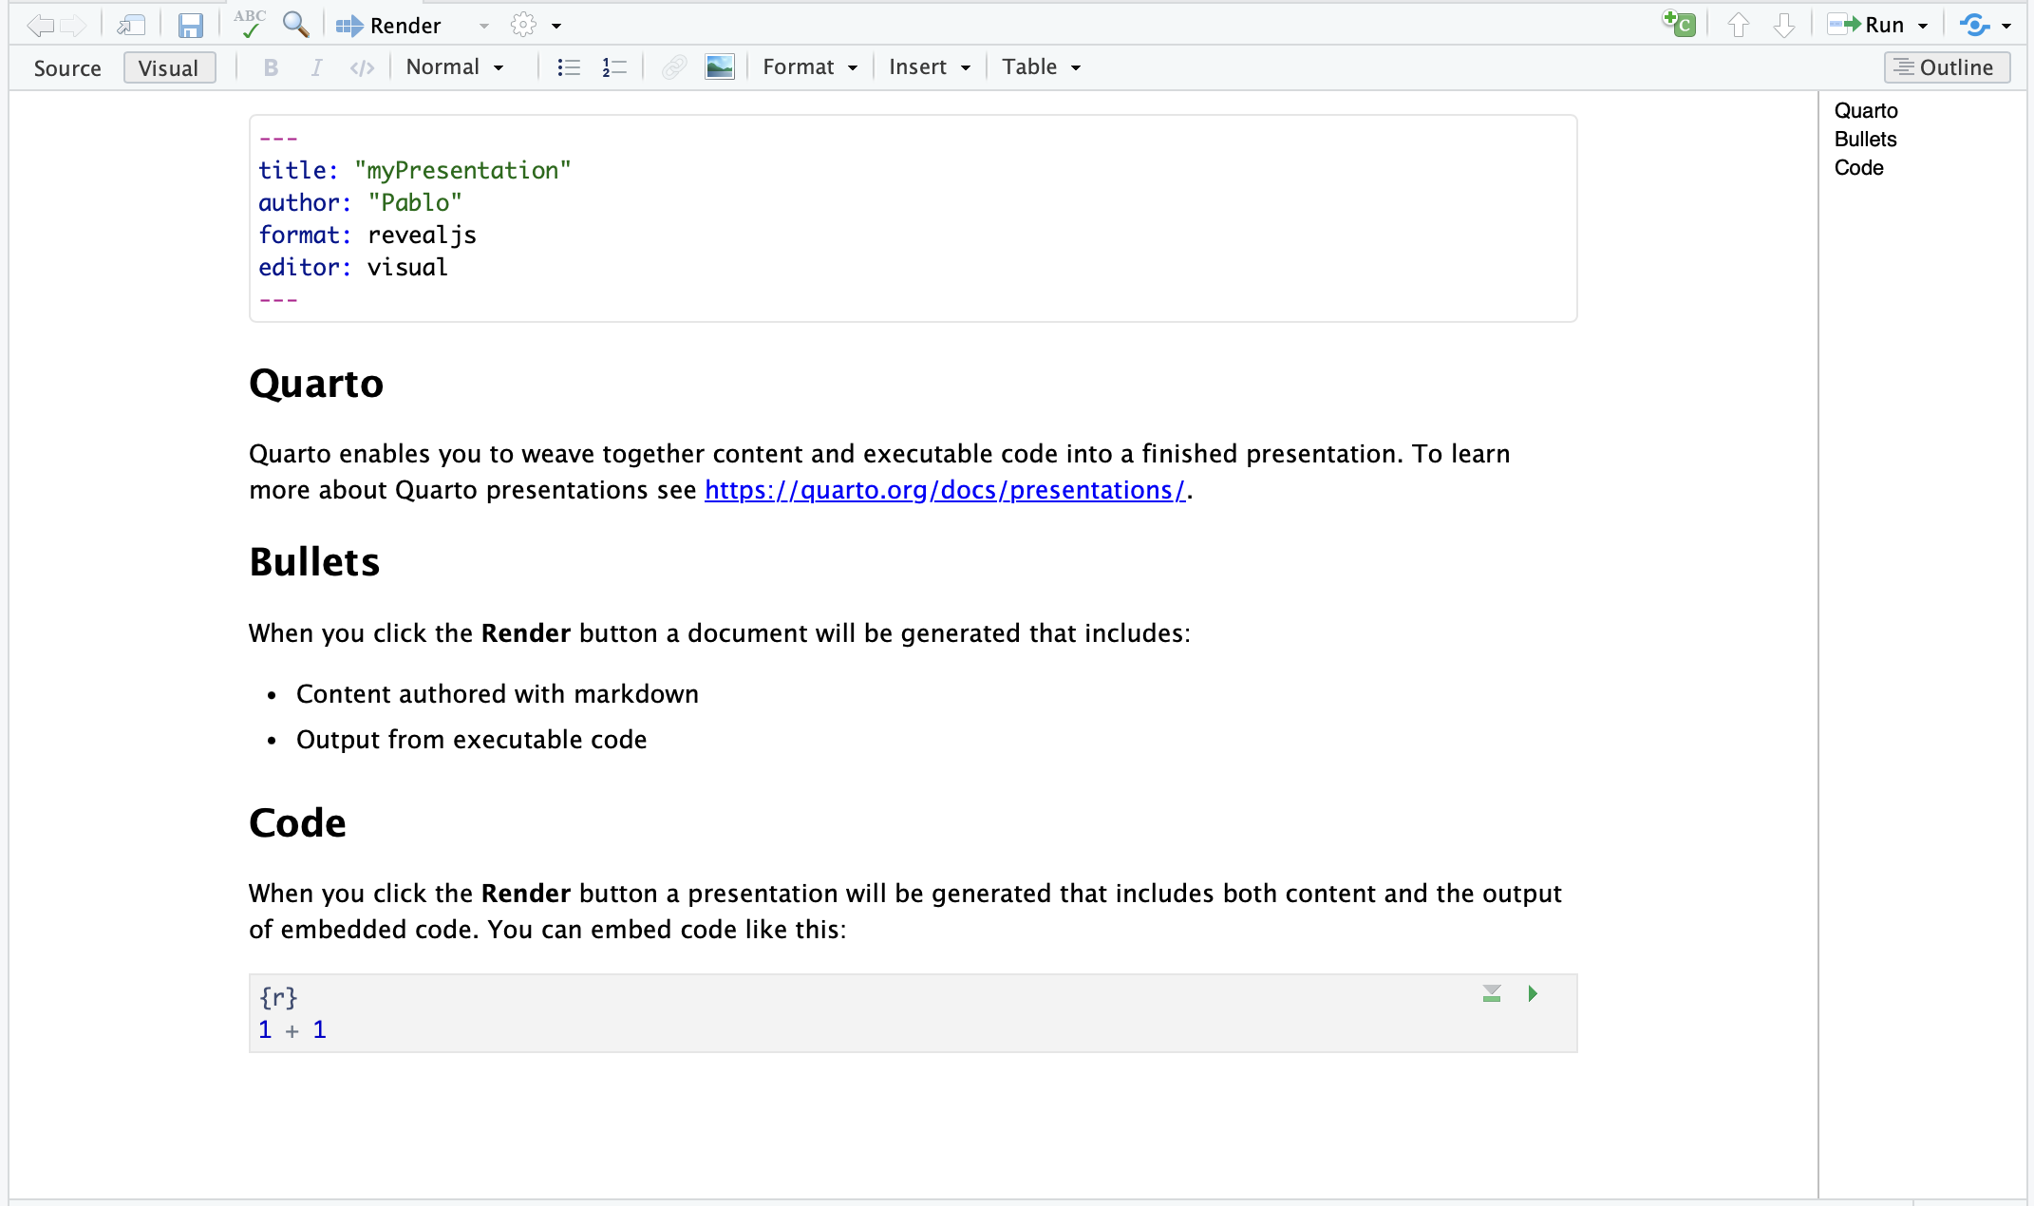Click the Code heading in document
Viewport: 2034px width, 1206px height.
pyautogui.click(x=297, y=823)
